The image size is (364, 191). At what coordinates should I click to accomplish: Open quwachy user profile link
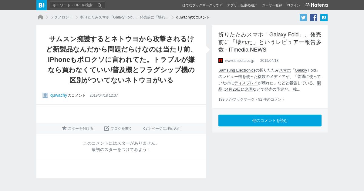[59, 95]
